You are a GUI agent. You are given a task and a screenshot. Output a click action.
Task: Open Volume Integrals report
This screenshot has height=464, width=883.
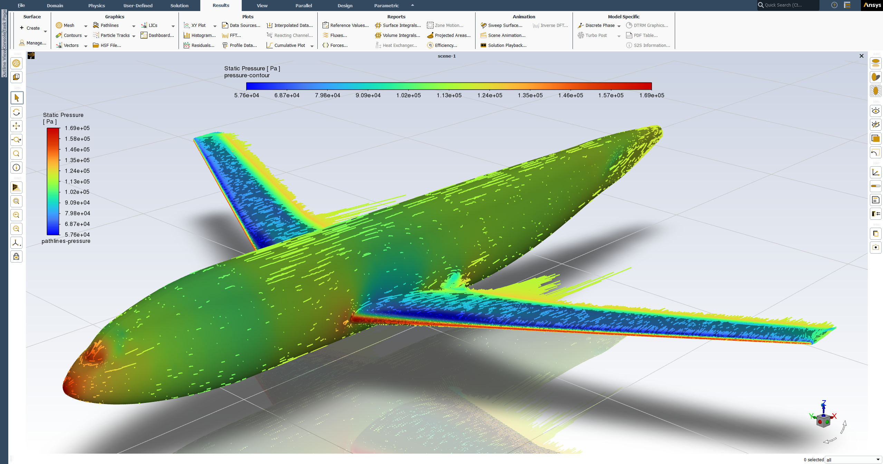pyautogui.click(x=397, y=36)
